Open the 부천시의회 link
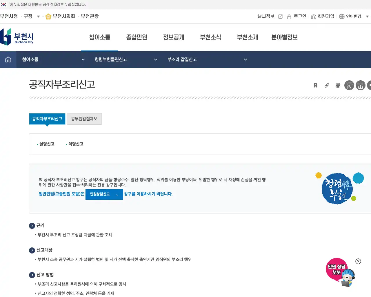The height and width of the screenshot is (297, 371). click(64, 16)
